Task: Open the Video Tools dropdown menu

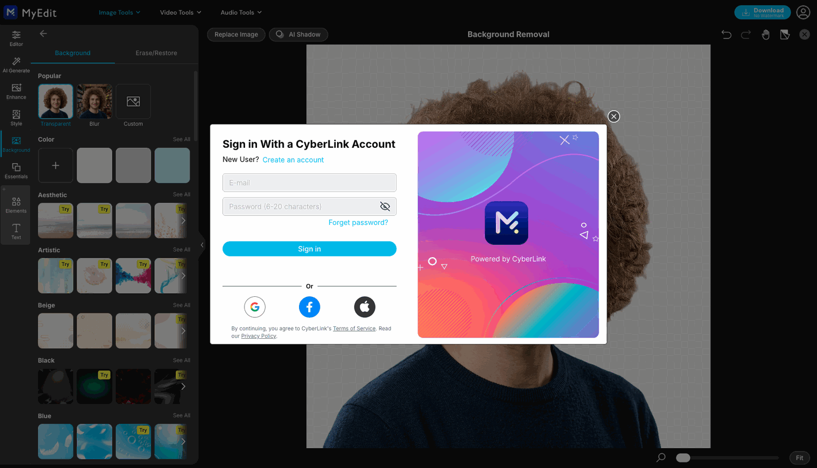Action: pyautogui.click(x=181, y=12)
